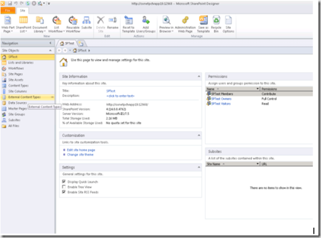Open All Files in navigation

tap(28, 126)
